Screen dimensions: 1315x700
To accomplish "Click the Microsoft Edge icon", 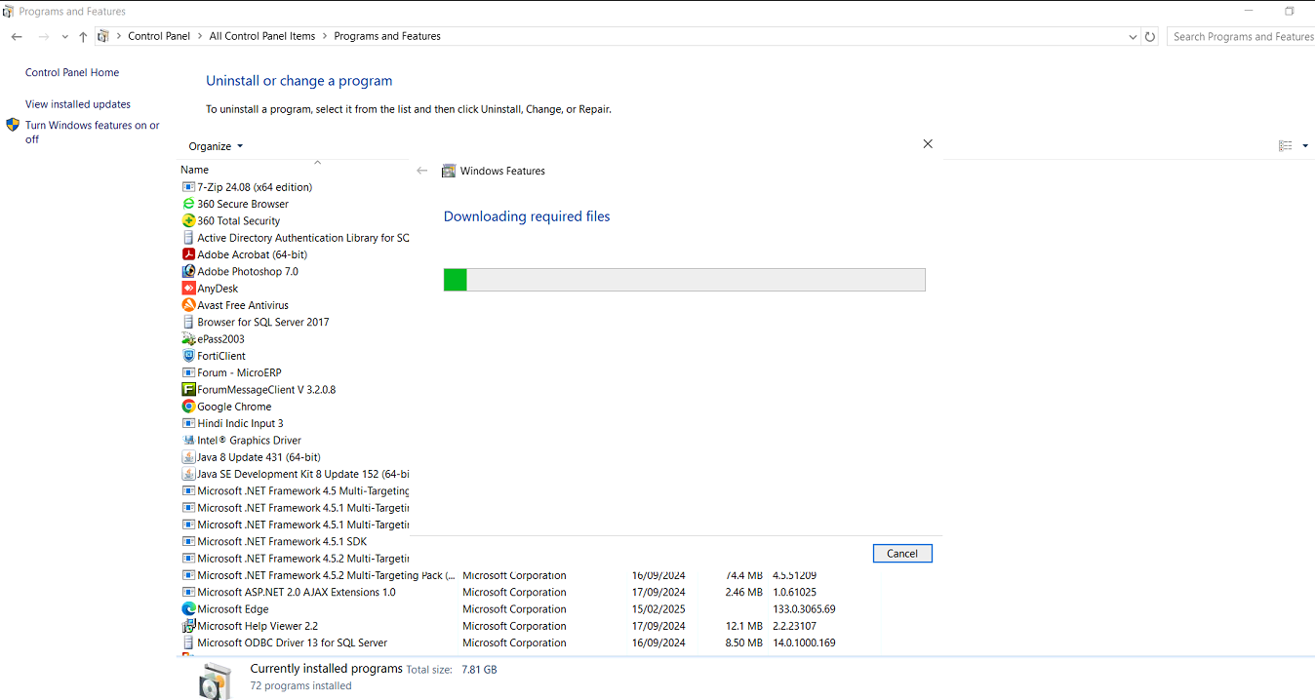I will click(188, 609).
